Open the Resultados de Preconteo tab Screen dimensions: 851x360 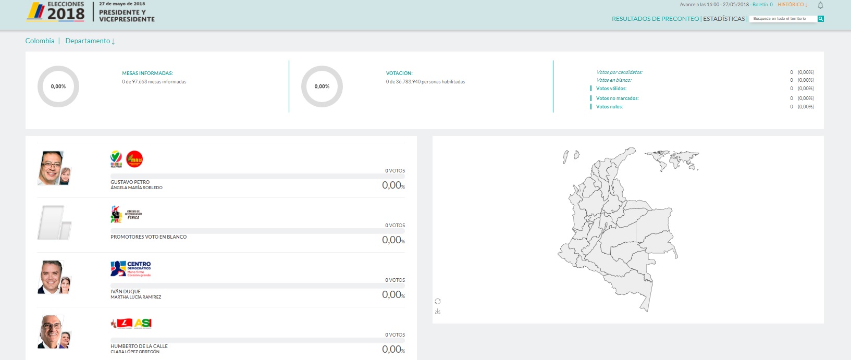click(655, 19)
